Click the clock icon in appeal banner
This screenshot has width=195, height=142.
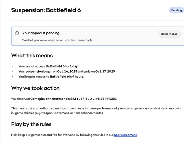tap(17, 33)
